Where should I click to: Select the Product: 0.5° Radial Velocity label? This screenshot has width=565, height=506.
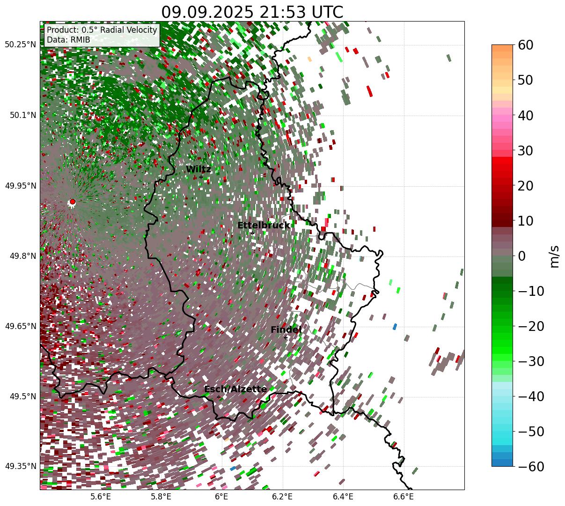click(x=102, y=30)
